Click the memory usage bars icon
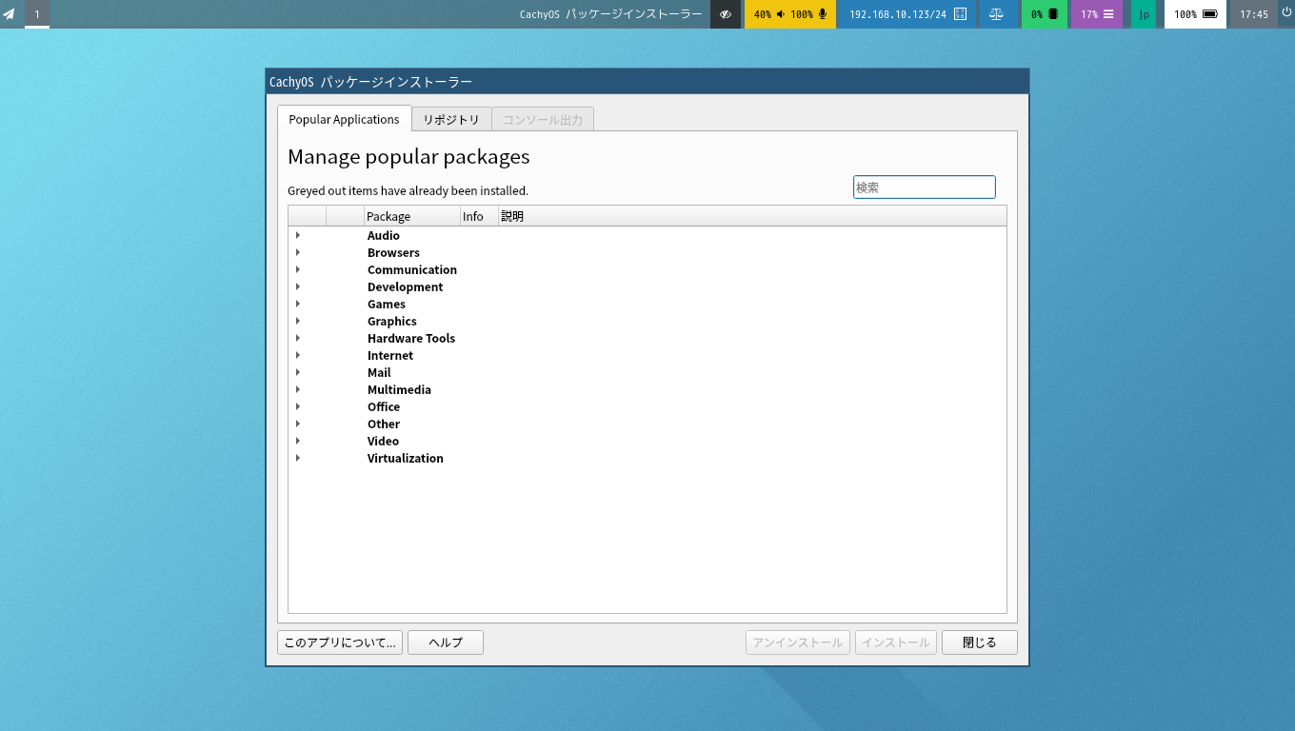1295x731 pixels. 1108,14
